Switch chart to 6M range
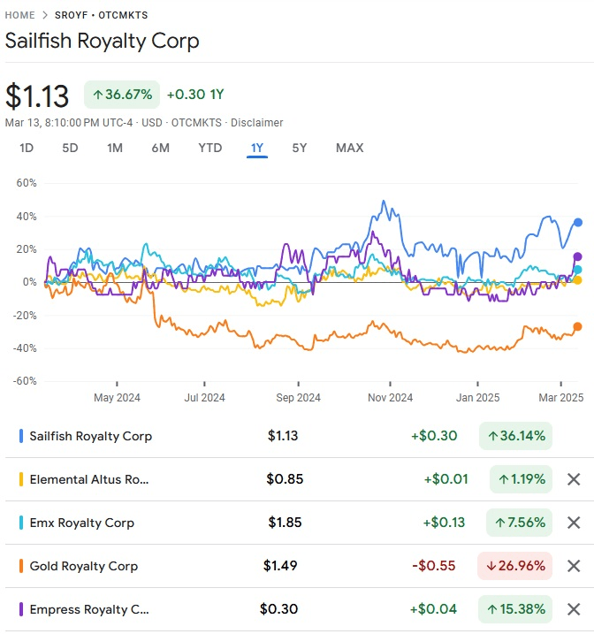Screen dimensions: 594x634 click(x=160, y=148)
